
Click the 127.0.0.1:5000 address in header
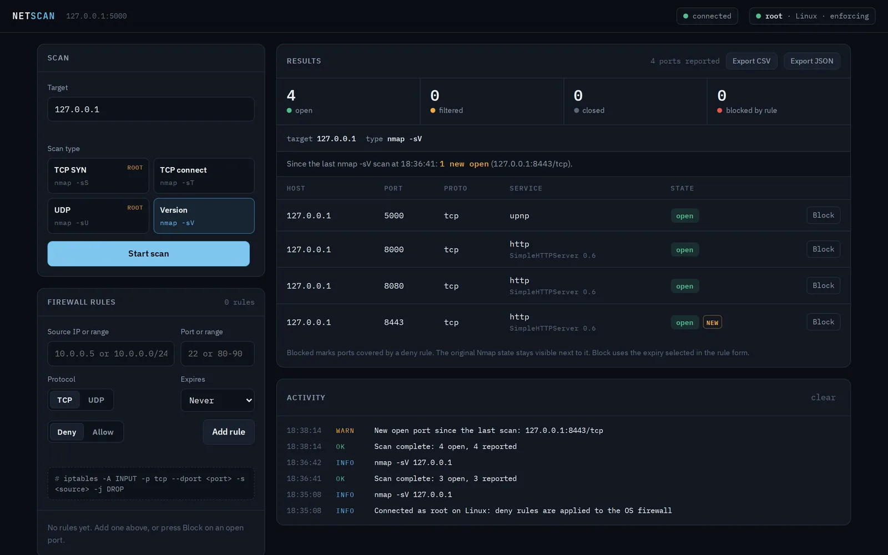pyautogui.click(x=97, y=16)
